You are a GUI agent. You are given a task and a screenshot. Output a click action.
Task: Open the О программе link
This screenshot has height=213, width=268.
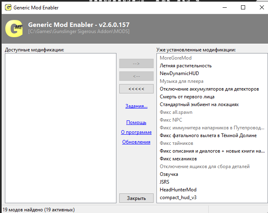136,132
